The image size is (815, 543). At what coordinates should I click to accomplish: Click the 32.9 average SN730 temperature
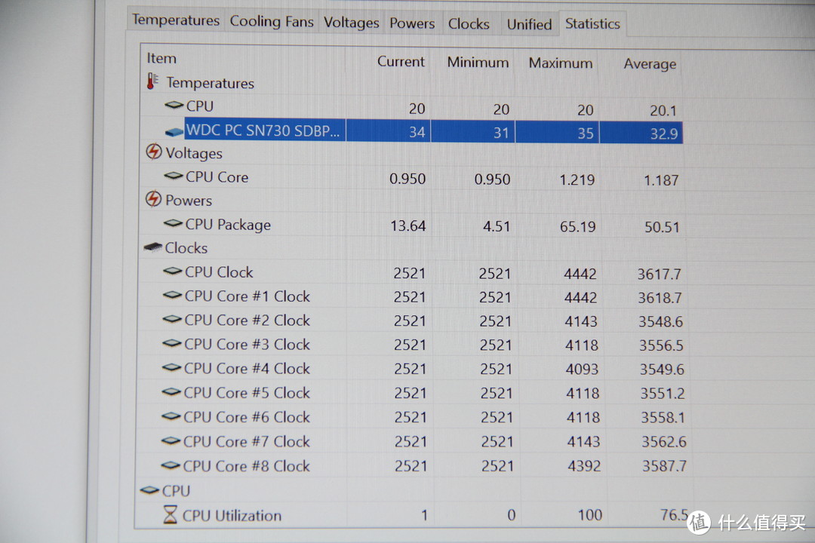[664, 134]
